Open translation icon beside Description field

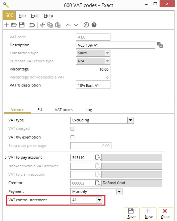[160, 45]
